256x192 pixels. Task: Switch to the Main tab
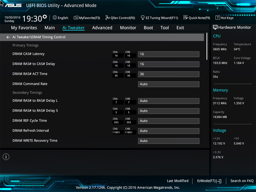tap(50, 28)
